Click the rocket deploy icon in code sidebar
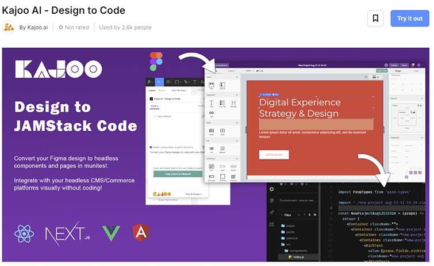Viewport: 434px width, 266px height. point(271,212)
